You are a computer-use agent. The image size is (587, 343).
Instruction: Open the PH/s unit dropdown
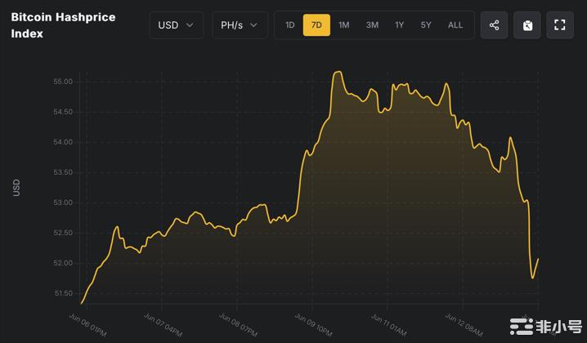(240, 25)
